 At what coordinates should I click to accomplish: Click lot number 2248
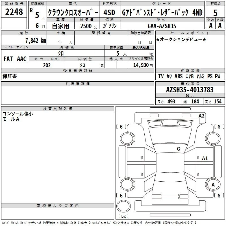[14, 12]
